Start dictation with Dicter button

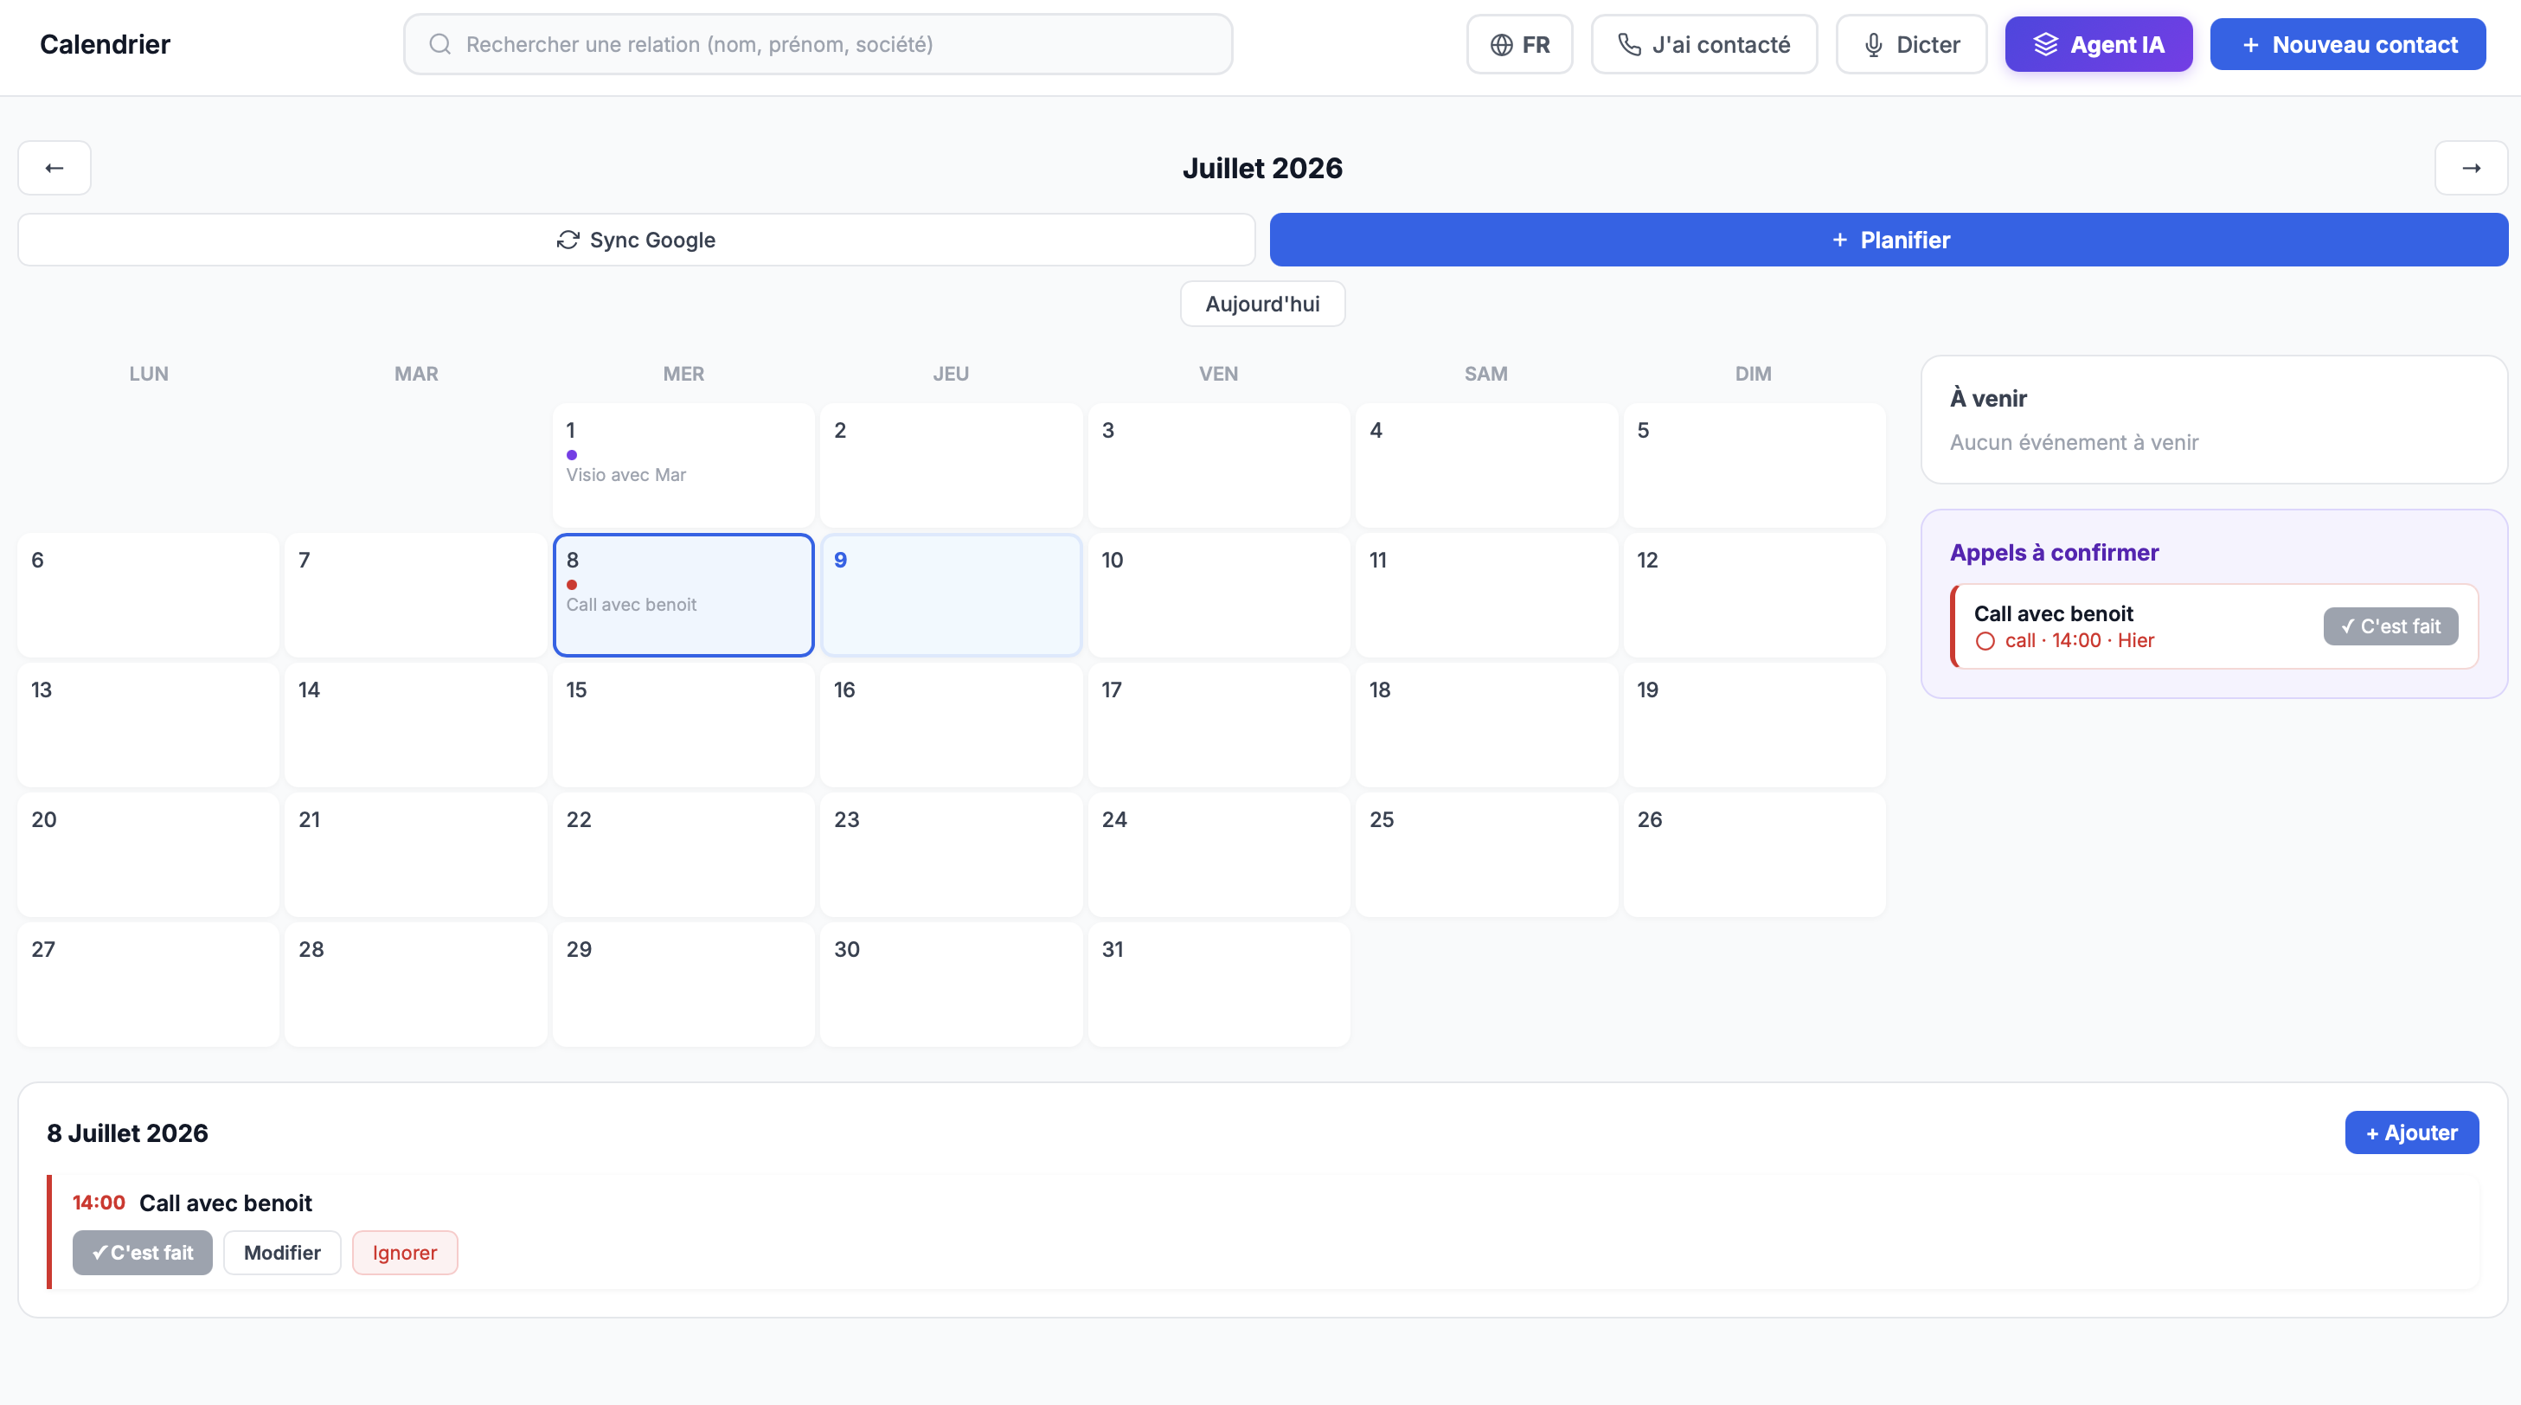(x=1911, y=45)
